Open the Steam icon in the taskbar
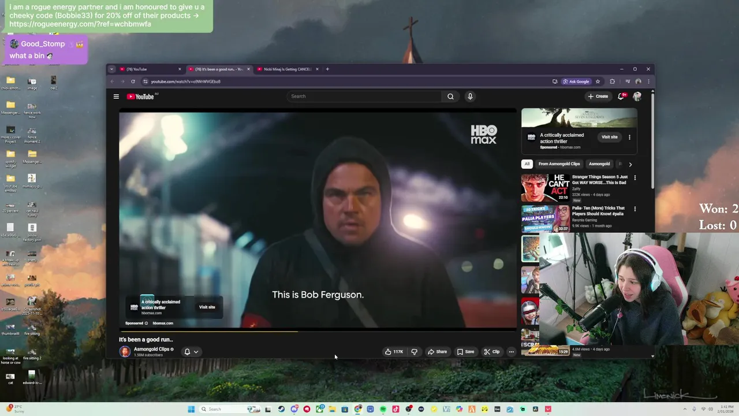Image resolution: width=739 pixels, height=416 pixels. point(281,409)
